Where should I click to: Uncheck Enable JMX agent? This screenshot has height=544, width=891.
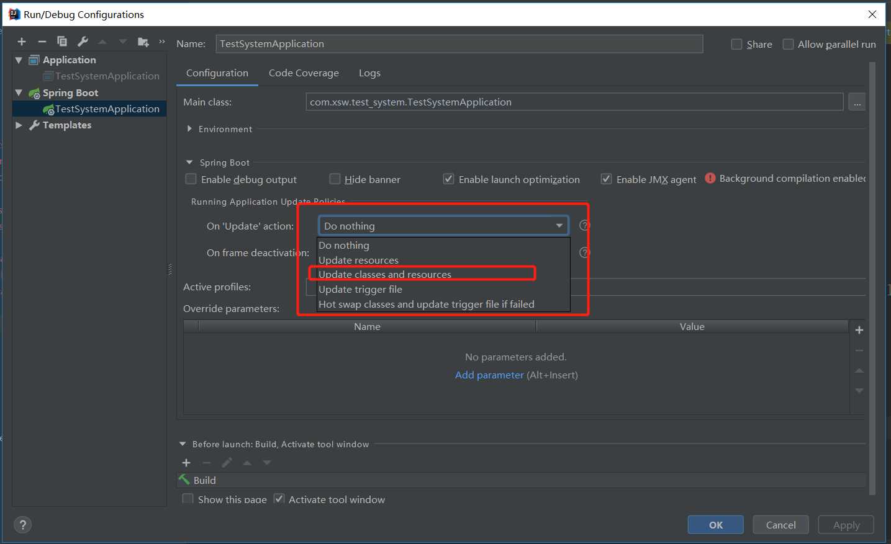pos(606,179)
